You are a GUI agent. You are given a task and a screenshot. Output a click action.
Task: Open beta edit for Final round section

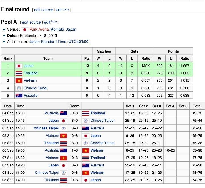tap(62, 10)
